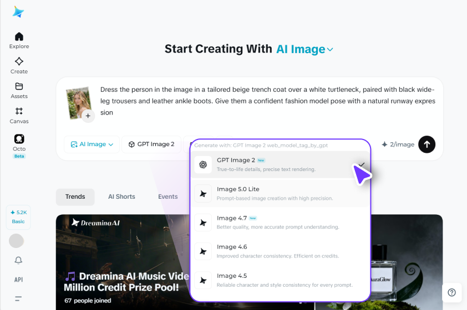Open the Create sidebar icon
Viewport: 467px width, 310px height.
(19, 61)
